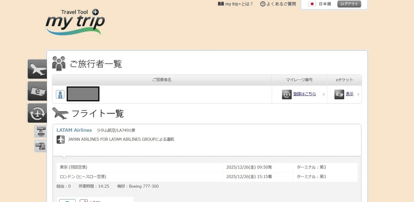Viewport: 414px width, 202px height.
Task: Open the flight list sidebar airplane icon
Action: [38, 69]
